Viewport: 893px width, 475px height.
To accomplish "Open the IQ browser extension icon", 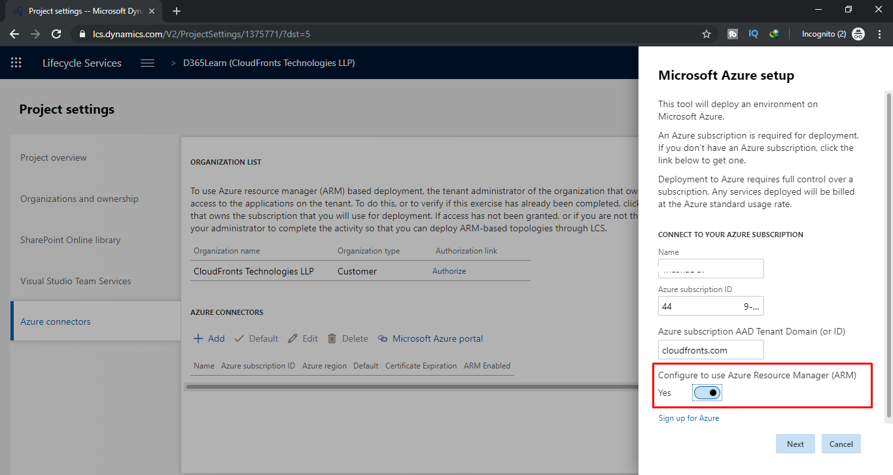I will pyautogui.click(x=753, y=34).
